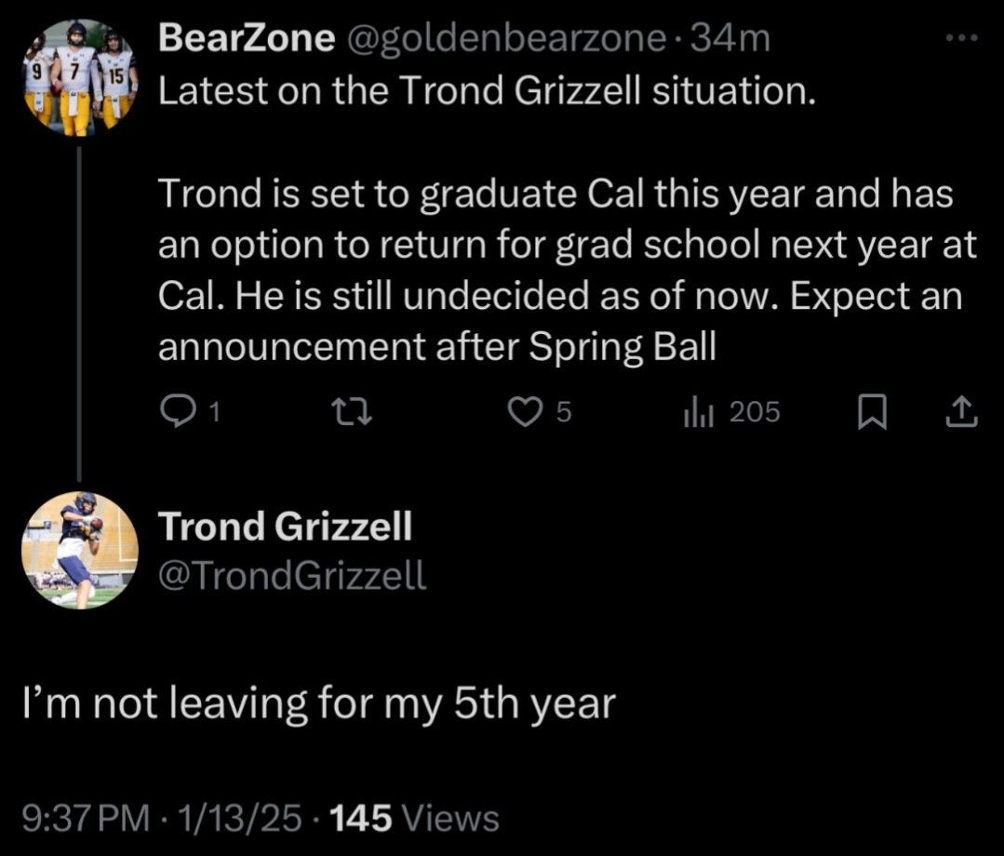1004x856 pixels.
Task: Click the share upload icon
Action: pyautogui.click(x=960, y=412)
